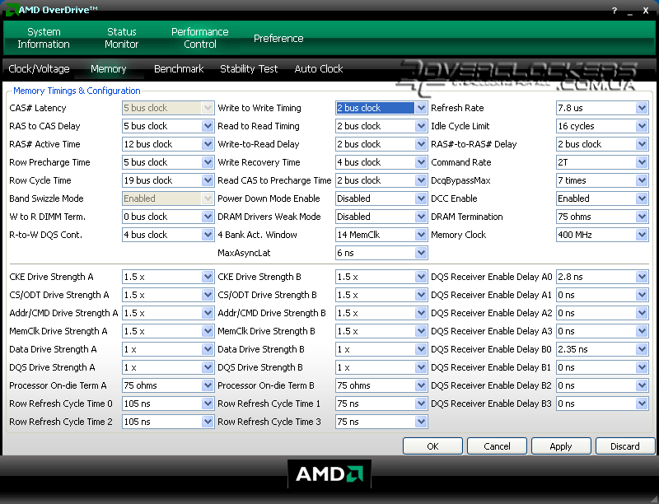Open Write Recovery Time dropdown
The width and height of the screenshot is (659, 504).
(421, 162)
